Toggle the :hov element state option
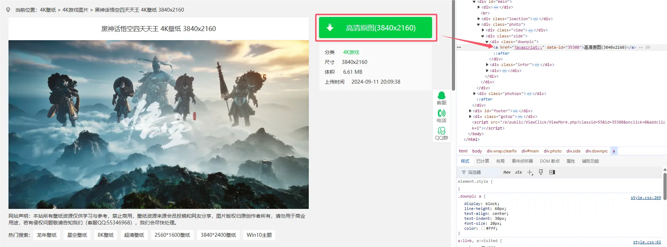 pyautogui.click(x=507, y=172)
